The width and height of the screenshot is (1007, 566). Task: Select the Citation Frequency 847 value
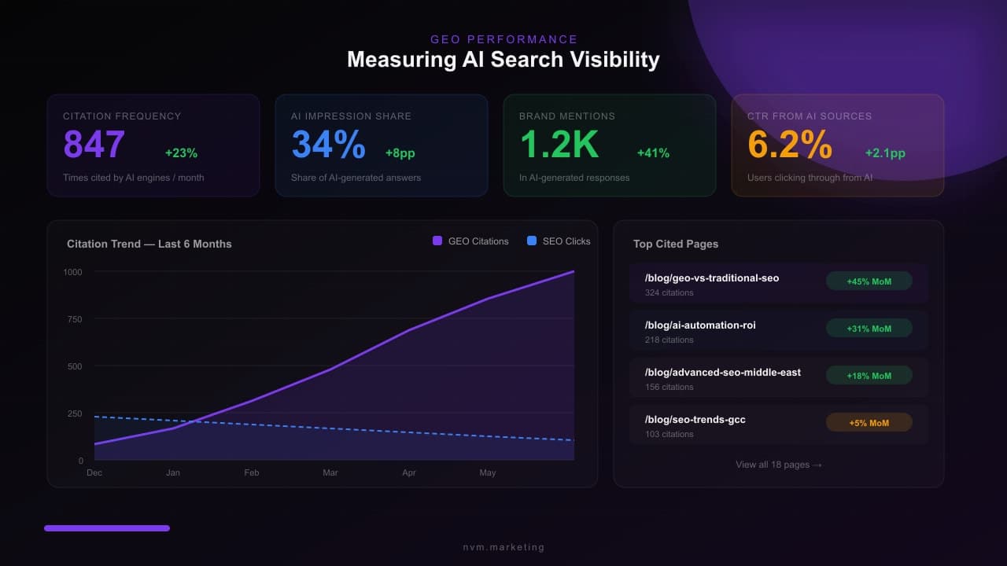coord(94,145)
